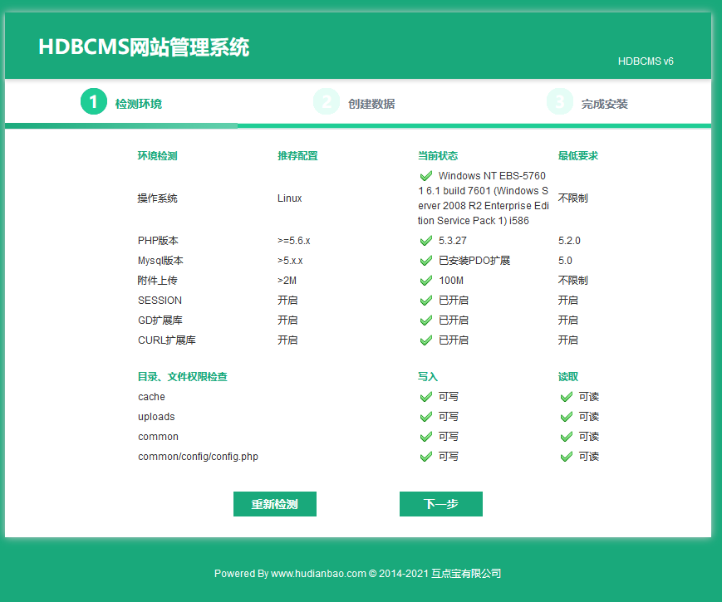Click the CURL library enabled checkmark

(426, 340)
